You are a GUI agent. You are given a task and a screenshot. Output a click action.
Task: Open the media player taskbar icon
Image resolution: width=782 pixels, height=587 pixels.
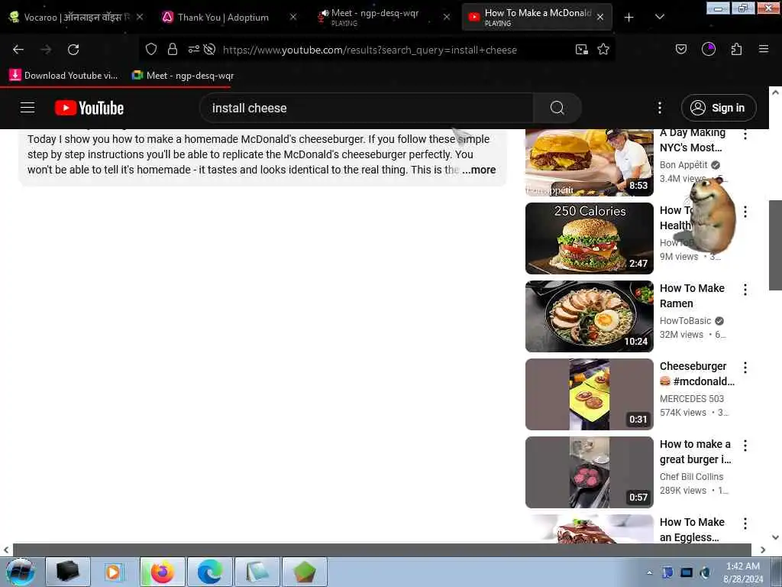(x=114, y=572)
